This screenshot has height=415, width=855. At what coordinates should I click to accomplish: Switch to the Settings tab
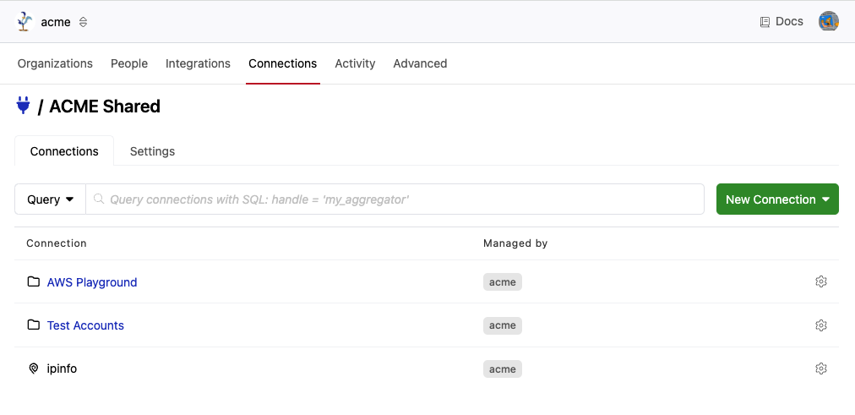pos(152,151)
